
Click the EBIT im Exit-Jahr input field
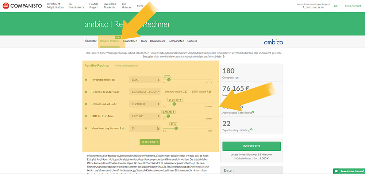[145, 116]
